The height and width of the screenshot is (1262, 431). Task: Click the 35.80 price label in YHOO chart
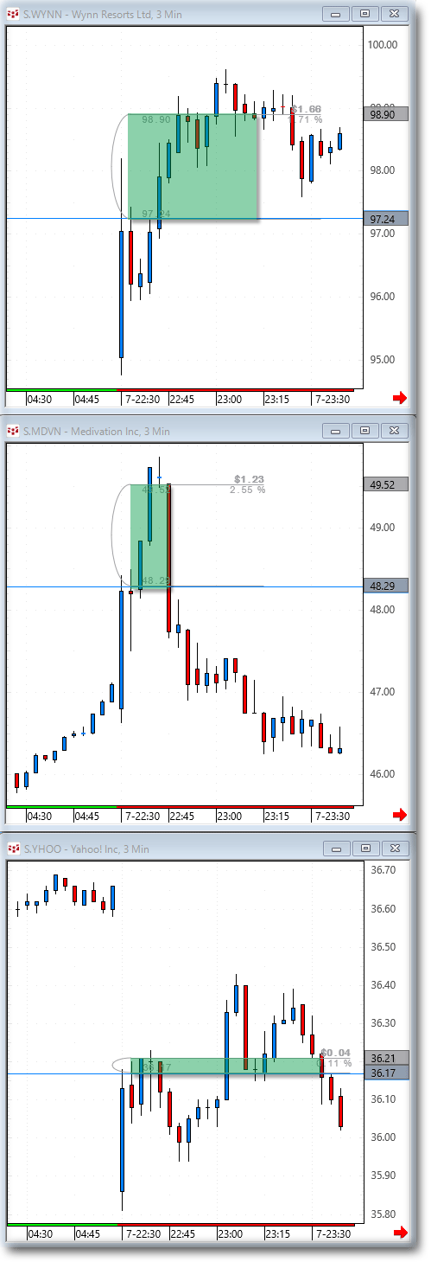coord(382,1214)
